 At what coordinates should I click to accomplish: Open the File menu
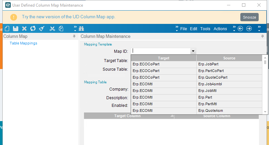184,29
